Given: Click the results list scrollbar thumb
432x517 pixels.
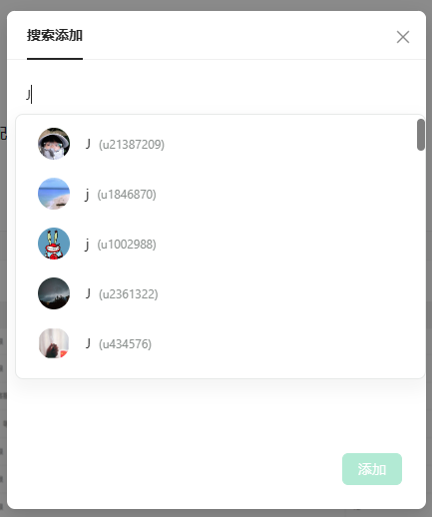Looking at the screenshot, I should 421,135.
